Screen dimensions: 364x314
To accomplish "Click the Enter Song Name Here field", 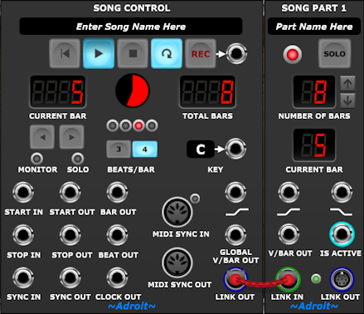I will click(x=131, y=27).
